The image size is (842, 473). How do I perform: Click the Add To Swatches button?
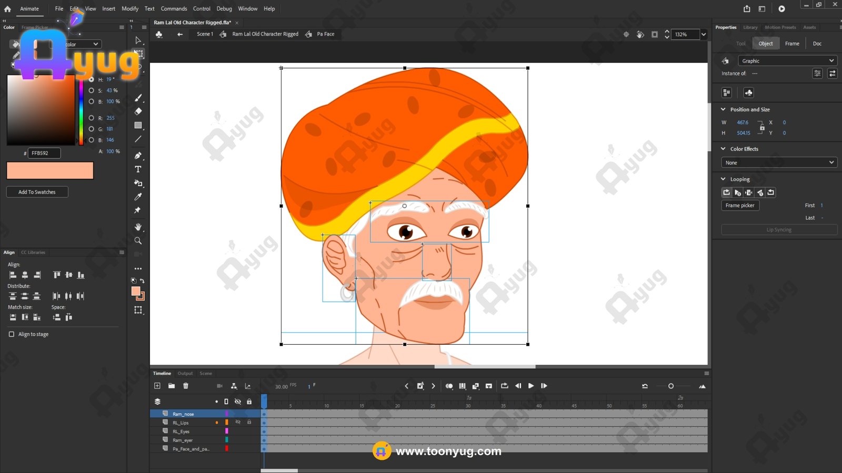[x=37, y=192]
